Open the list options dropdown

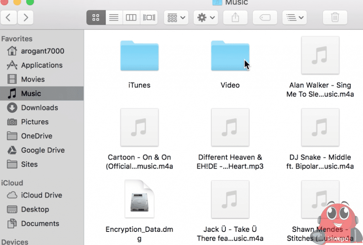294,17
